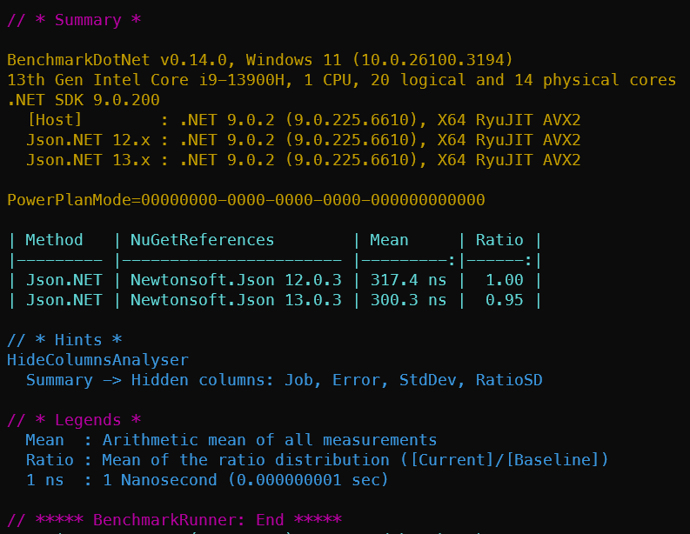The image size is (690, 534).
Task: Click the [Host] runtime line
Action: click(x=304, y=120)
